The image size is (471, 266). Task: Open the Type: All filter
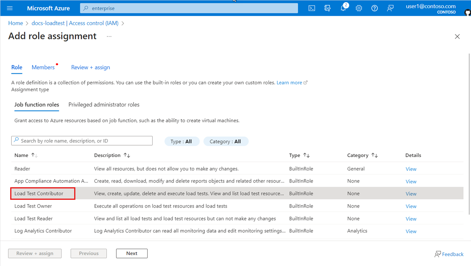coord(182,141)
